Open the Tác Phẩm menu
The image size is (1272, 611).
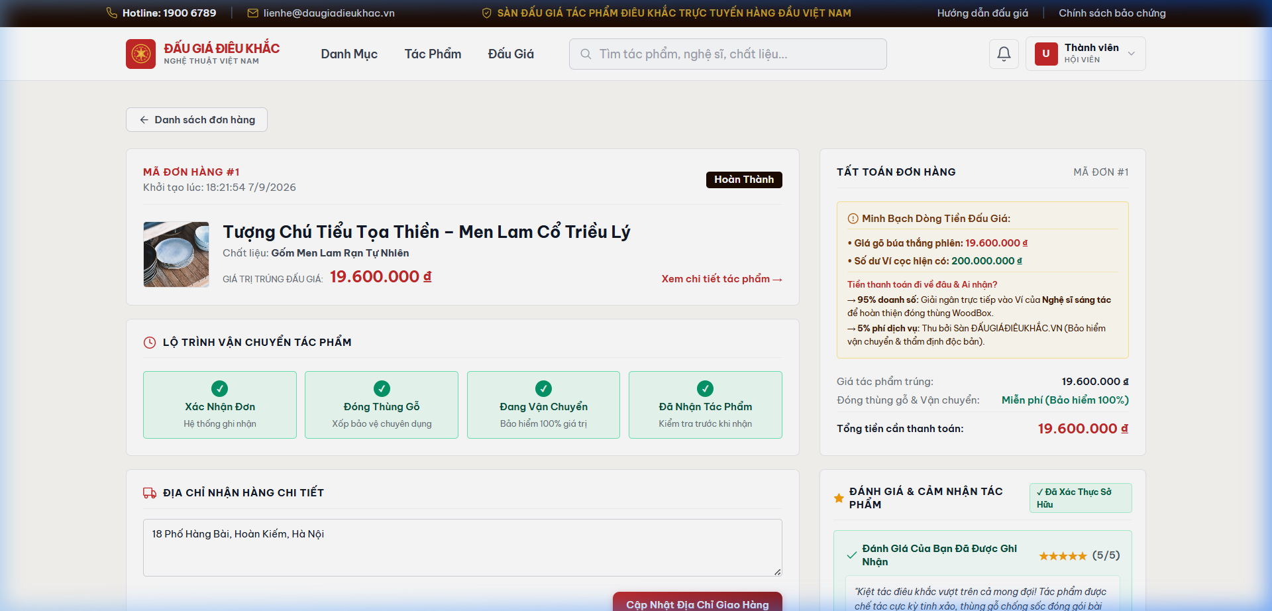[x=433, y=54]
